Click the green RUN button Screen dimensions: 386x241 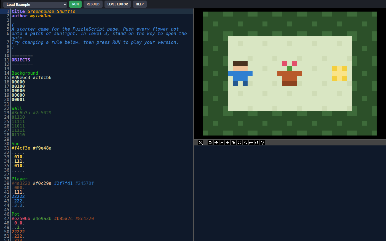coord(75,4)
